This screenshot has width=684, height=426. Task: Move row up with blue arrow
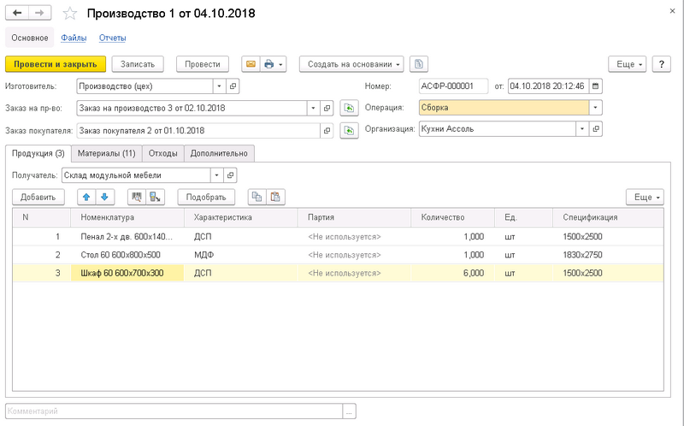coord(85,197)
